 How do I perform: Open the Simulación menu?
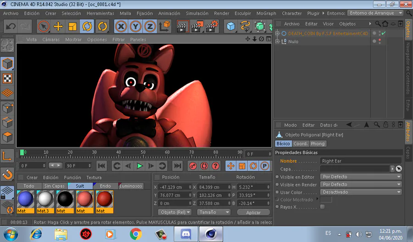197,13
